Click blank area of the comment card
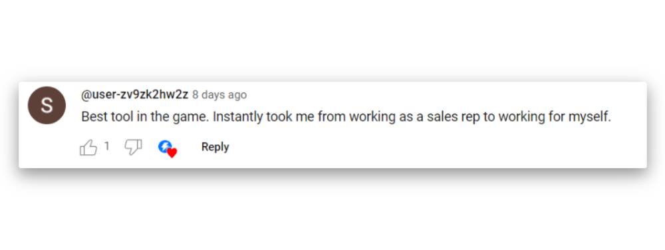The image size is (665, 250). 424,146
